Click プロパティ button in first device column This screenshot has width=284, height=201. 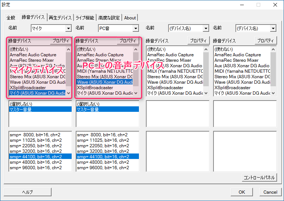pyautogui.click(x=61, y=41)
